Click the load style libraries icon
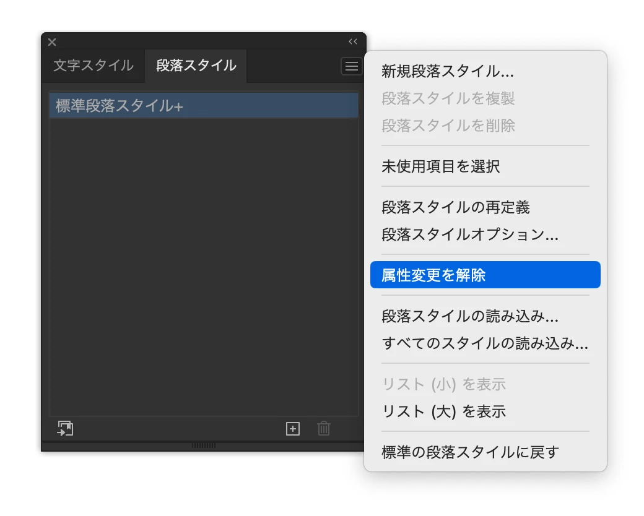The height and width of the screenshot is (516, 644). pyautogui.click(x=65, y=429)
